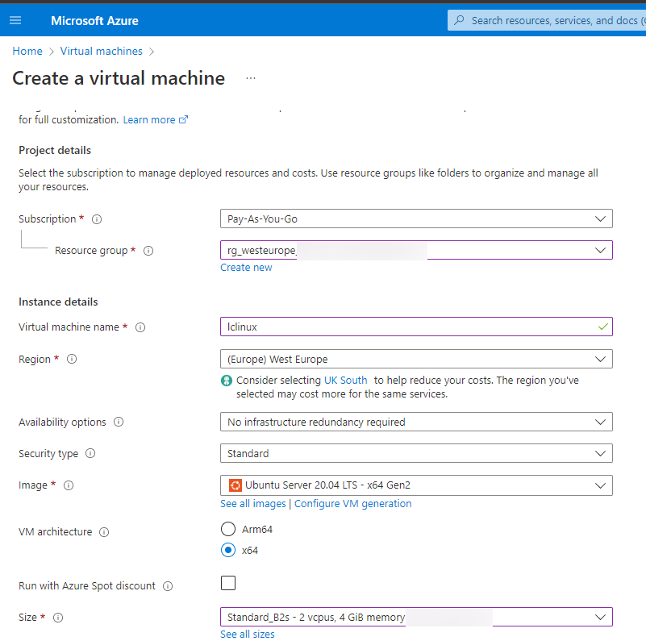
Task: Click See all sizes link
Action: pyautogui.click(x=248, y=635)
